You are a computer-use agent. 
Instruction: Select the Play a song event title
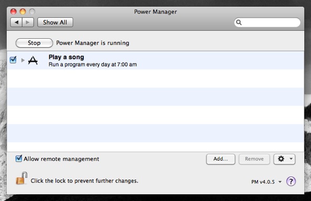pyautogui.click(x=66, y=57)
